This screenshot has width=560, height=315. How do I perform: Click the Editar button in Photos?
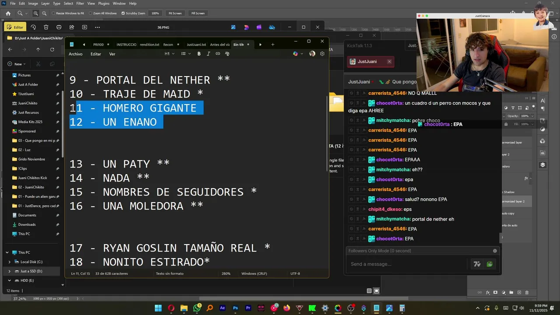(15, 27)
